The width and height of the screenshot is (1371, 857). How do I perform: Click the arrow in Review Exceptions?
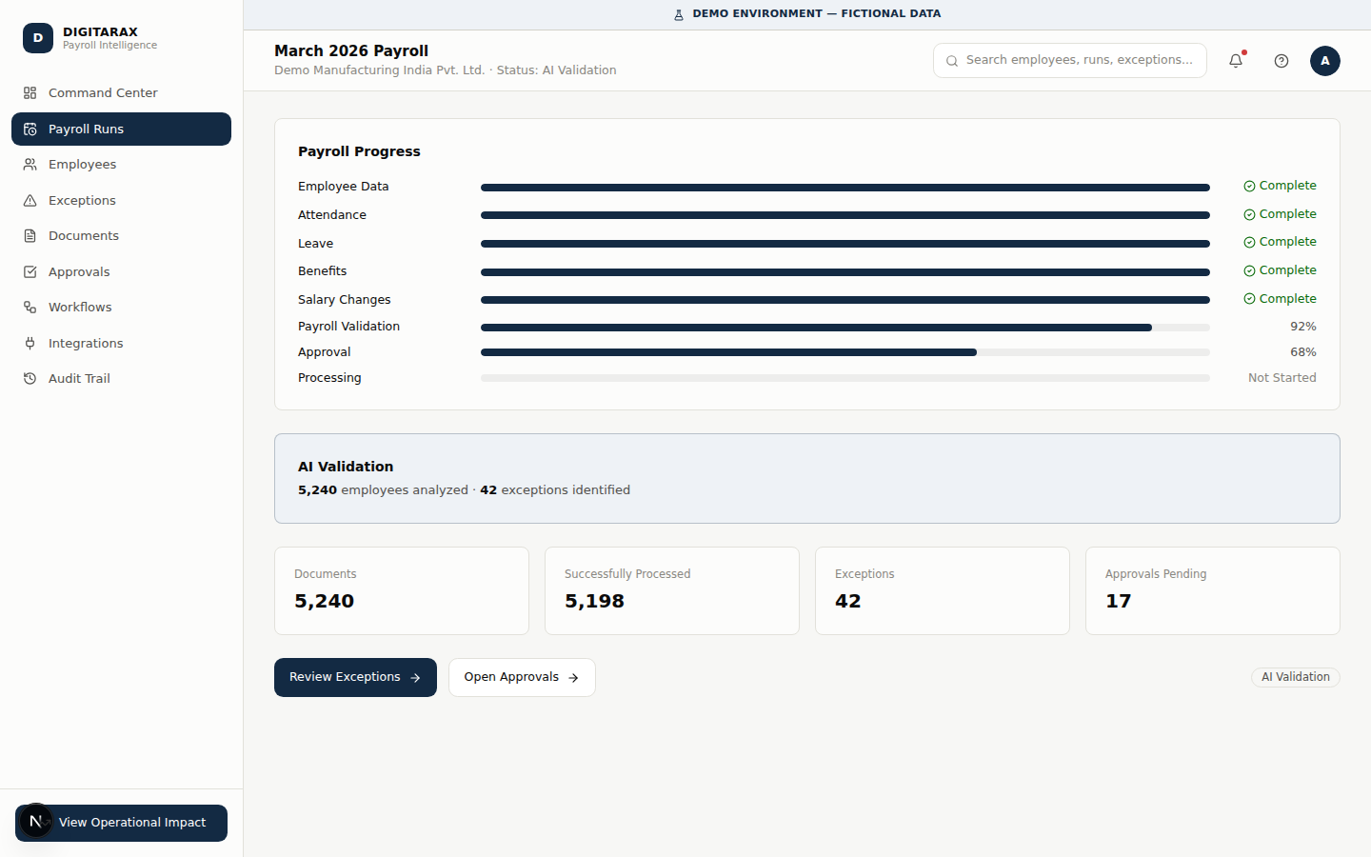[415, 678]
